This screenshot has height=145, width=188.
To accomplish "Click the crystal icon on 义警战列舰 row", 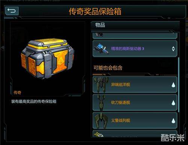I will tap(173, 121).
